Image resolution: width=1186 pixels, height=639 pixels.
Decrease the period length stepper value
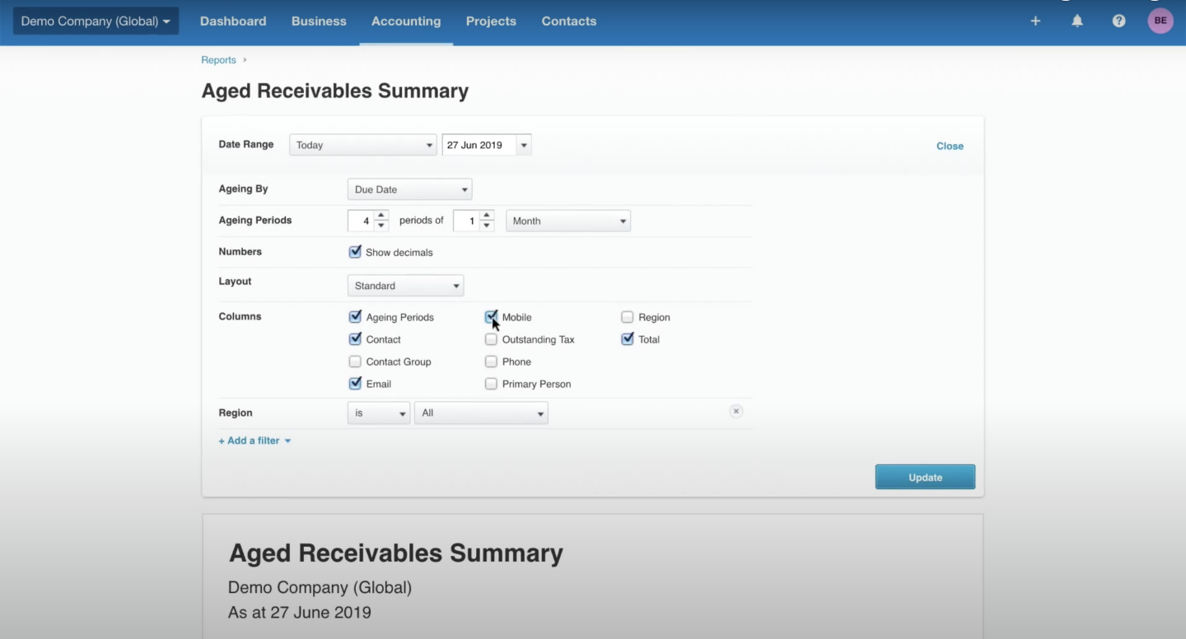[x=487, y=226]
